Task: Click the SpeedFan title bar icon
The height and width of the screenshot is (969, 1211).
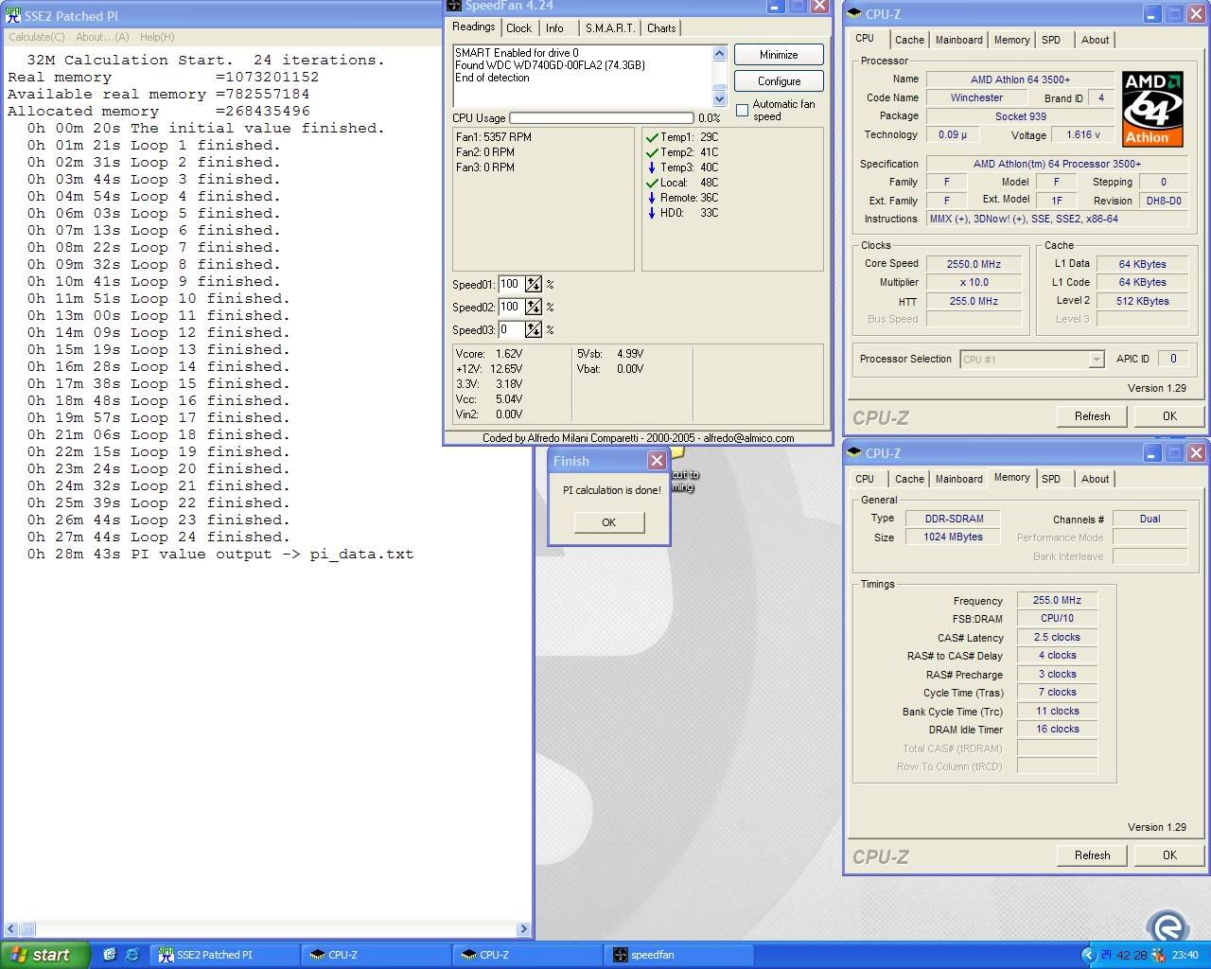Action: [454, 6]
